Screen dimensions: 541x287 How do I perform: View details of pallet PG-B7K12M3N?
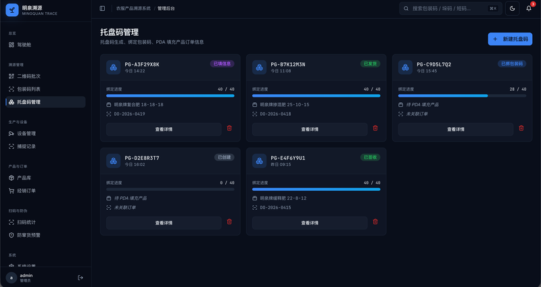pos(310,129)
